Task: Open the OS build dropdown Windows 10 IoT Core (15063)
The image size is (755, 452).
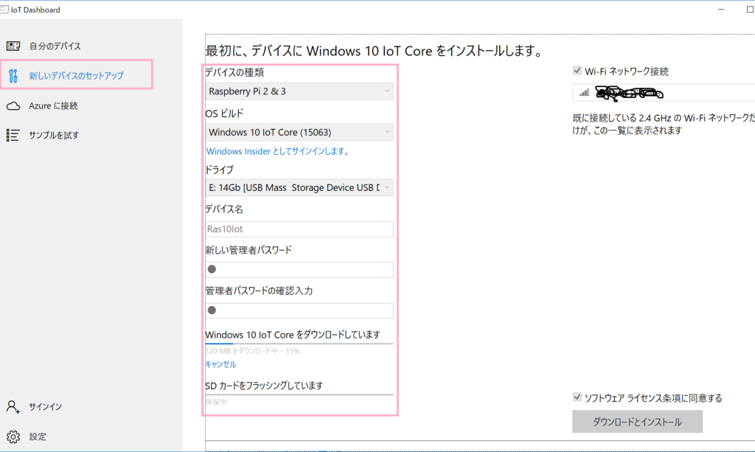Action: (299, 133)
